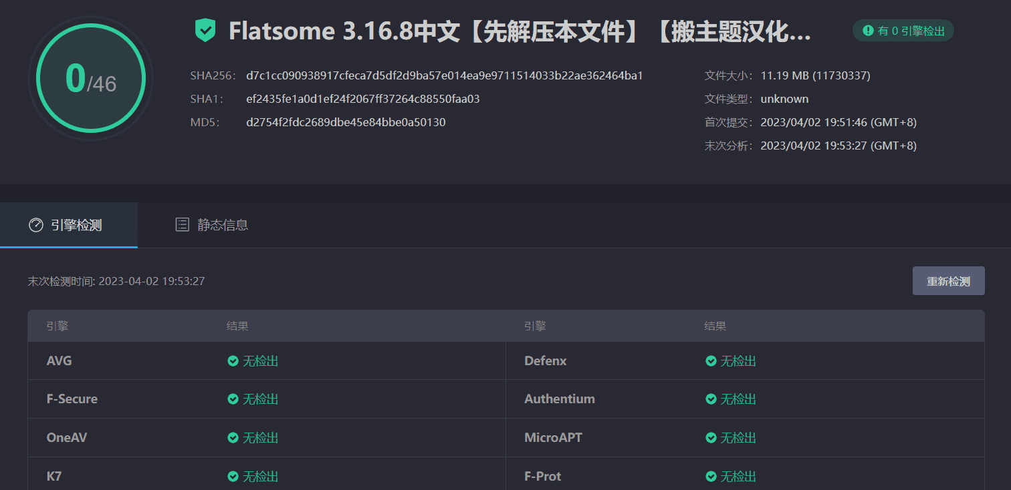Click the green shield icon beside file title
The image size is (1011, 490).
tap(205, 31)
